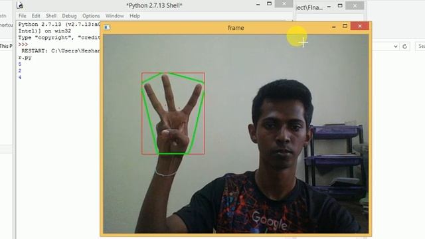The image size is (425, 239).
Task: Click the Python Shell title bar icon
Action: click(x=20, y=5)
